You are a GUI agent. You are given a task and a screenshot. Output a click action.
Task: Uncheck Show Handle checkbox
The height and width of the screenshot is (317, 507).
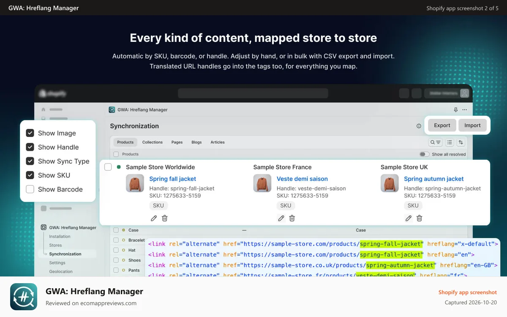tap(30, 147)
